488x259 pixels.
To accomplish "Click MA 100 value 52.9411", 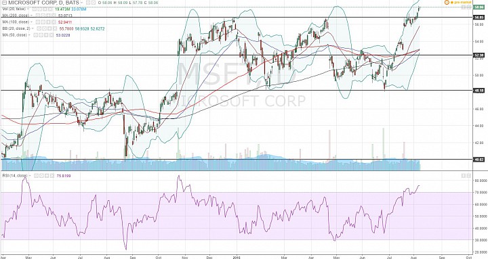I will (x=65, y=22).
